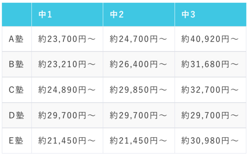Select the E塾 row label
Viewport: 249px width, 156px height.
point(16,141)
